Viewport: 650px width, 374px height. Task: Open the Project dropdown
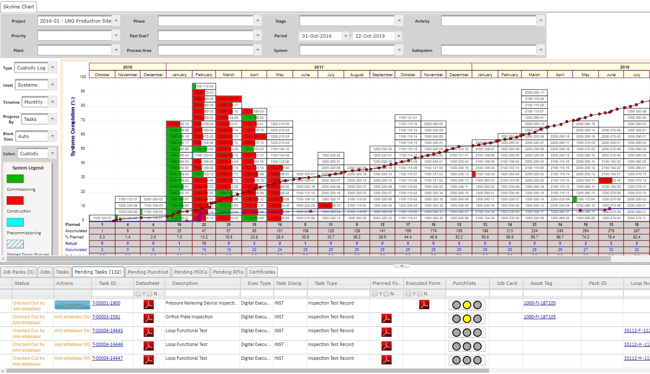click(116, 20)
